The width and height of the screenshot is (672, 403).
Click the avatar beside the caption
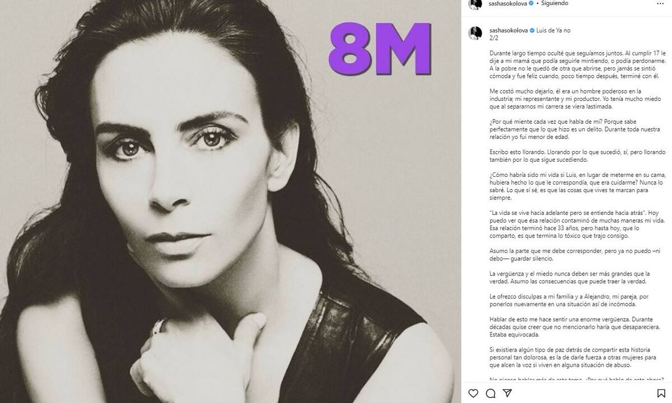pyautogui.click(x=474, y=32)
